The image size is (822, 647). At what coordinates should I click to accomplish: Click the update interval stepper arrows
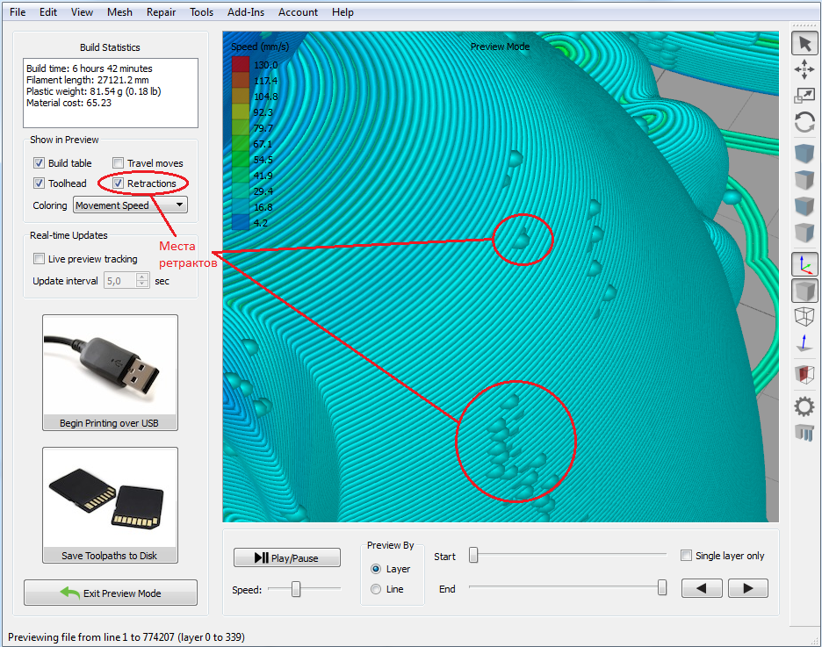pyautogui.click(x=141, y=280)
